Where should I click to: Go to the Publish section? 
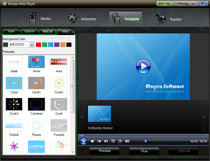169,19
